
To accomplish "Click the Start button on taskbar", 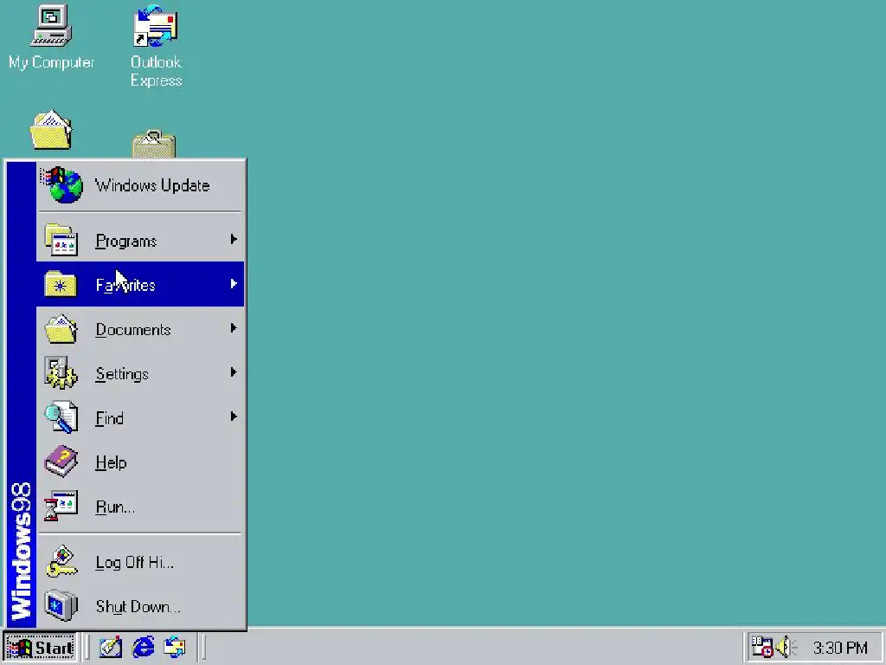I will (40, 647).
